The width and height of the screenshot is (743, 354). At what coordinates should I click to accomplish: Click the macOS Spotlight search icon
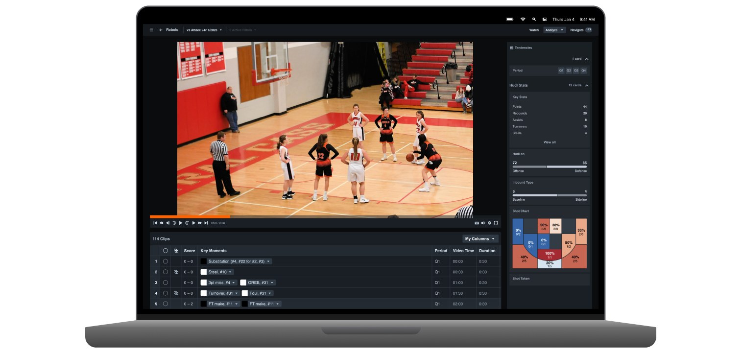[534, 19]
